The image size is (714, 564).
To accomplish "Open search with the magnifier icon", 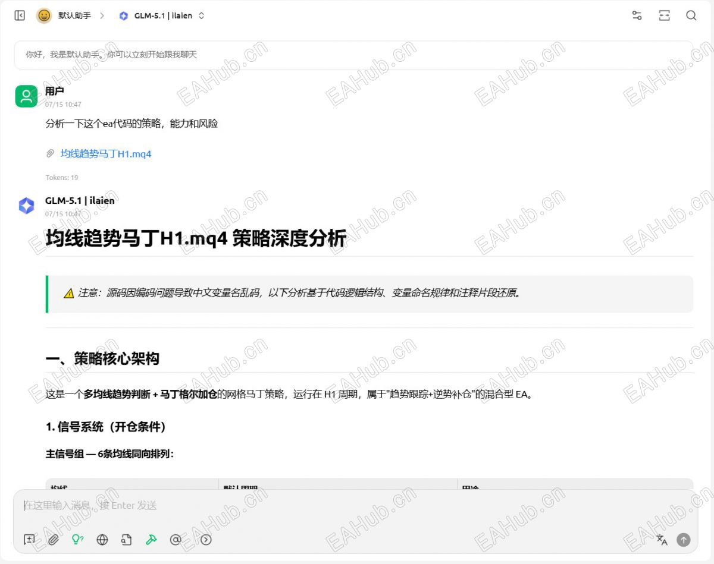I will [691, 16].
